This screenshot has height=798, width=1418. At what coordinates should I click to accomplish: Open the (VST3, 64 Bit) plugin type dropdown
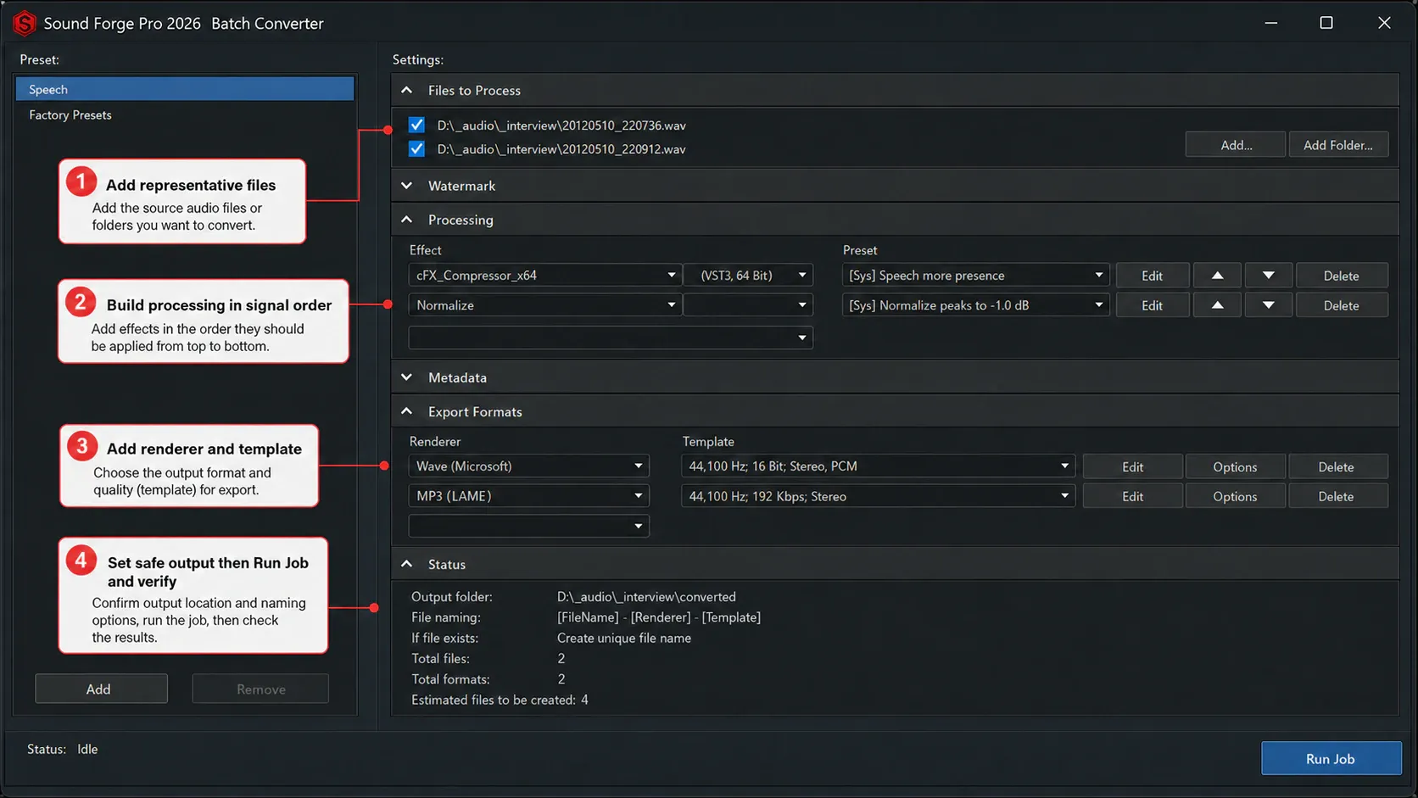(x=748, y=276)
